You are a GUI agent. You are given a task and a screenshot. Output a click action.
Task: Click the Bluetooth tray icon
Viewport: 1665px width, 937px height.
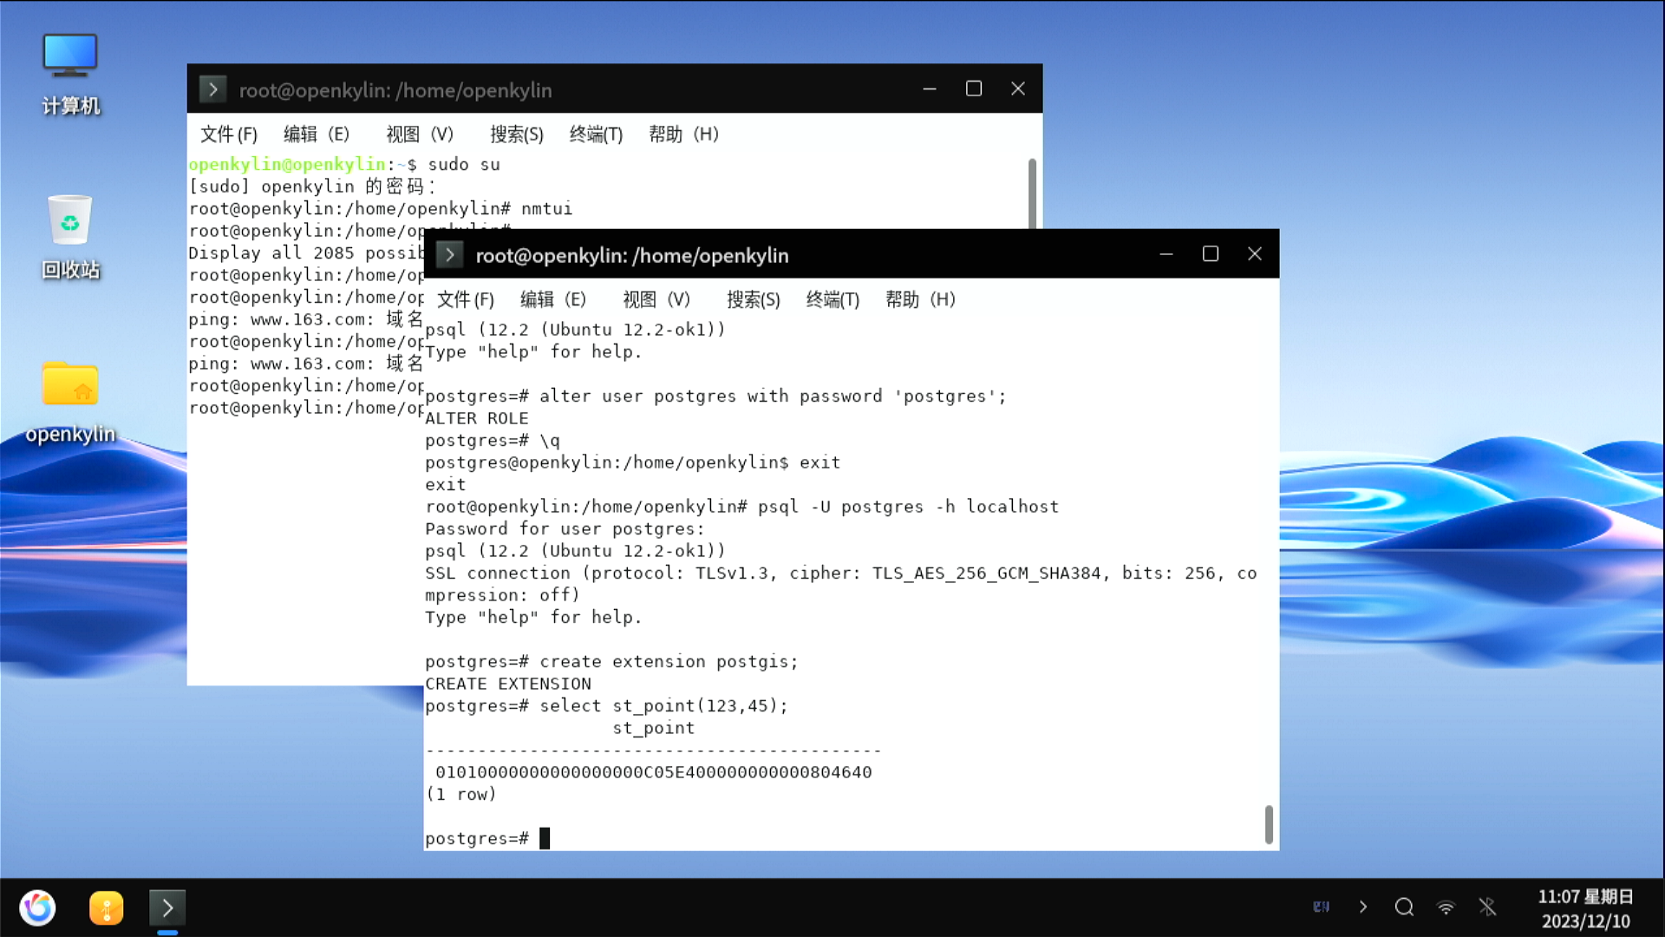1487,908
